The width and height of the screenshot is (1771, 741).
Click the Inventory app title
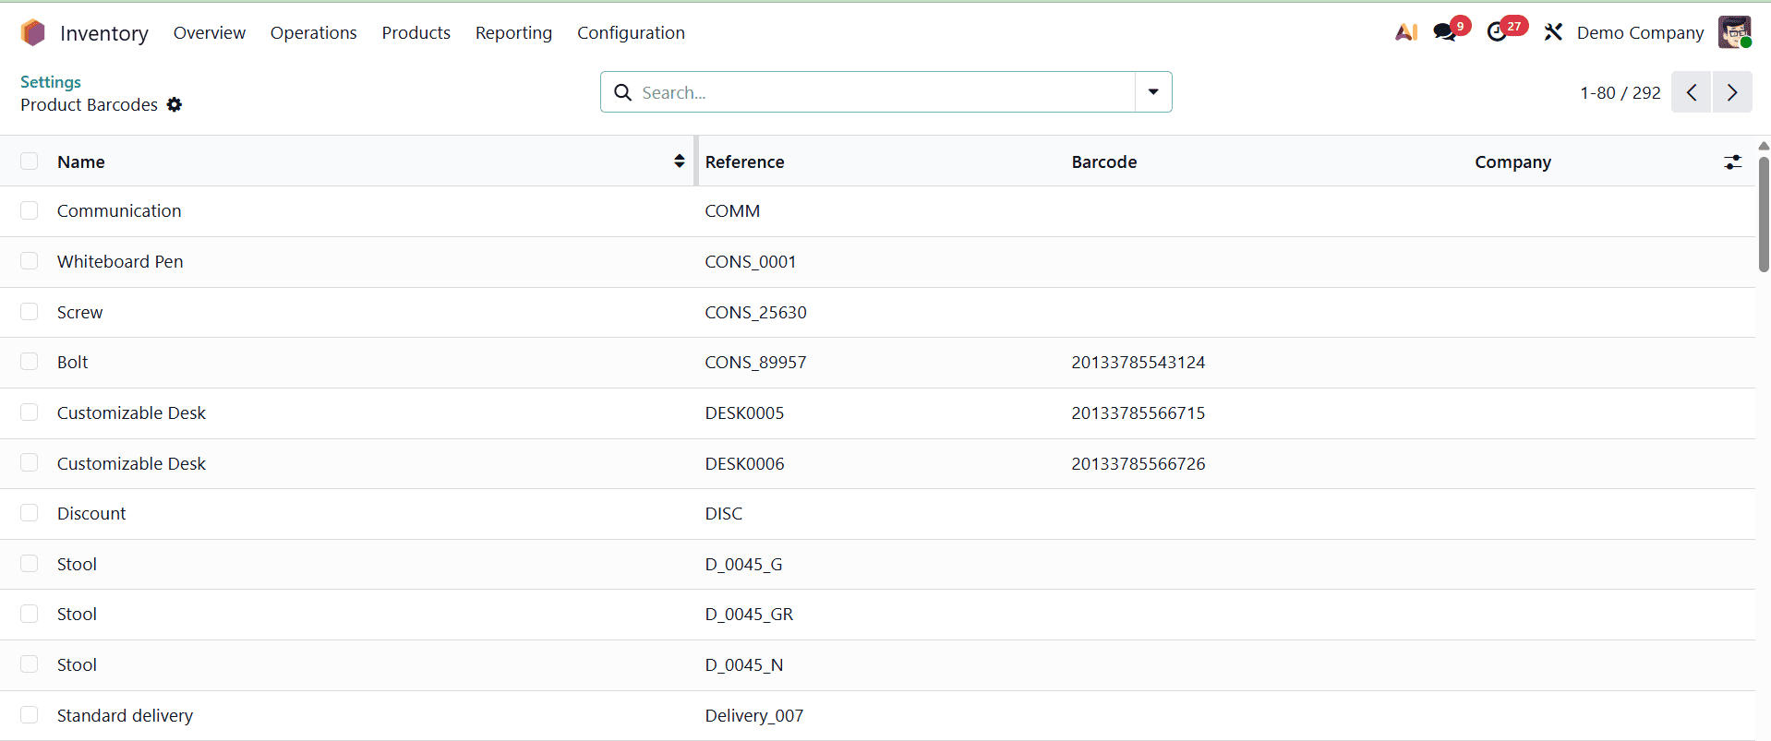(104, 33)
